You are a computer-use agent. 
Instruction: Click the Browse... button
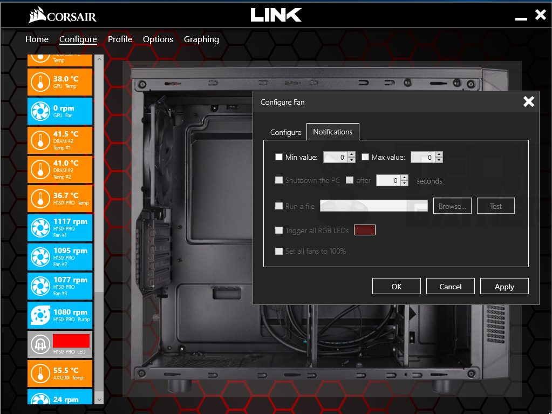pyautogui.click(x=452, y=206)
